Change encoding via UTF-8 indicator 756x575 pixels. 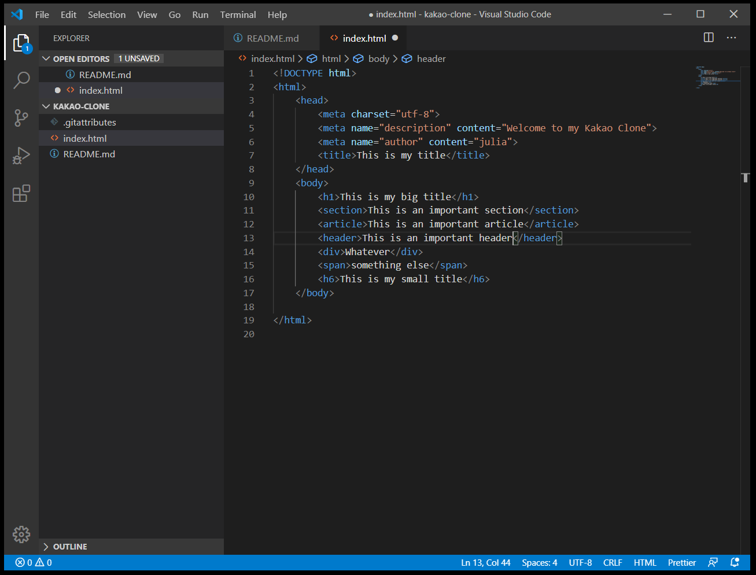pyautogui.click(x=580, y=562)
